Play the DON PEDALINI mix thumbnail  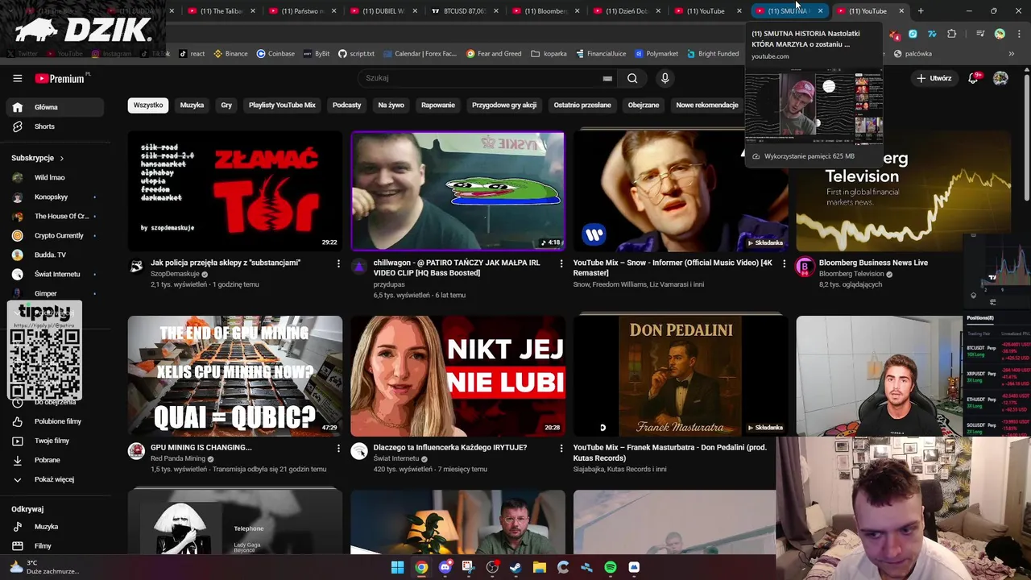tap(681, 375)
